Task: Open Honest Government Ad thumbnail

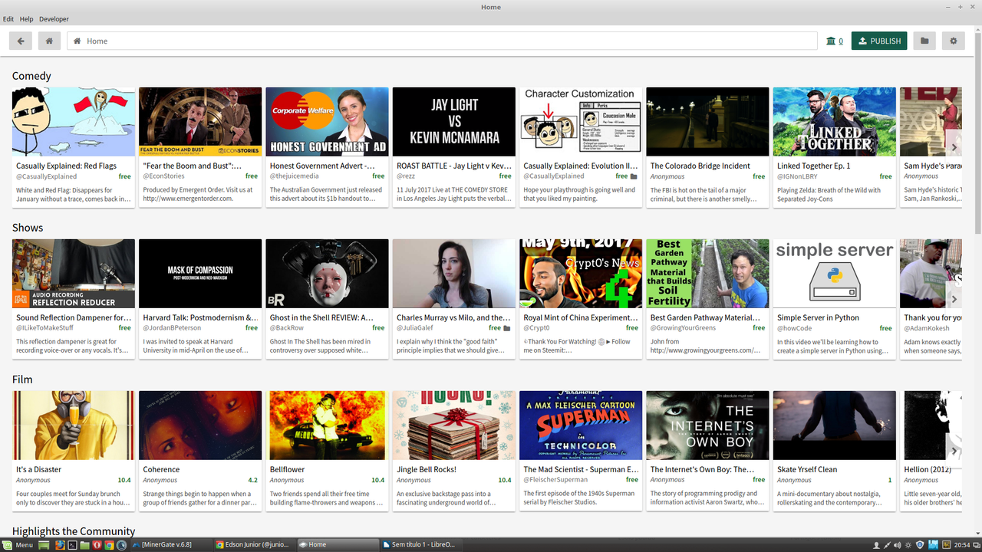Action: click(328, 122)
